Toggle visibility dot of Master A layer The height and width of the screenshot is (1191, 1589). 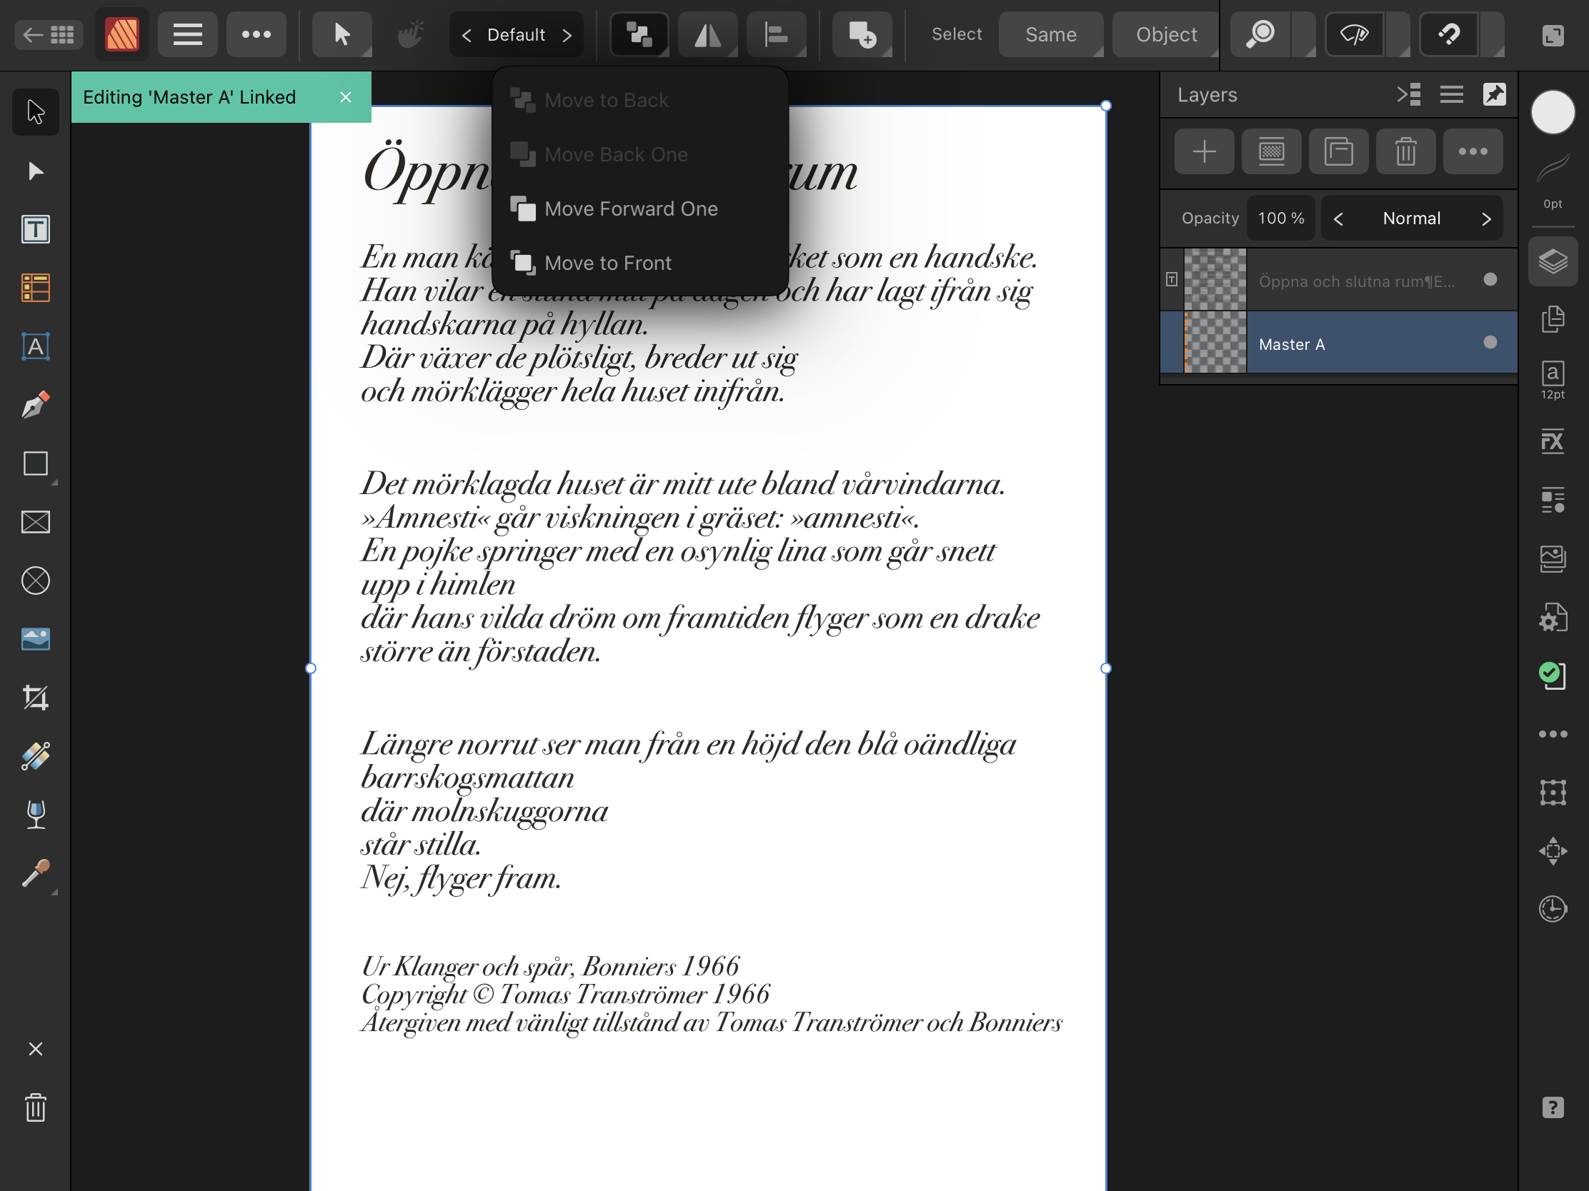point(1490,343)
